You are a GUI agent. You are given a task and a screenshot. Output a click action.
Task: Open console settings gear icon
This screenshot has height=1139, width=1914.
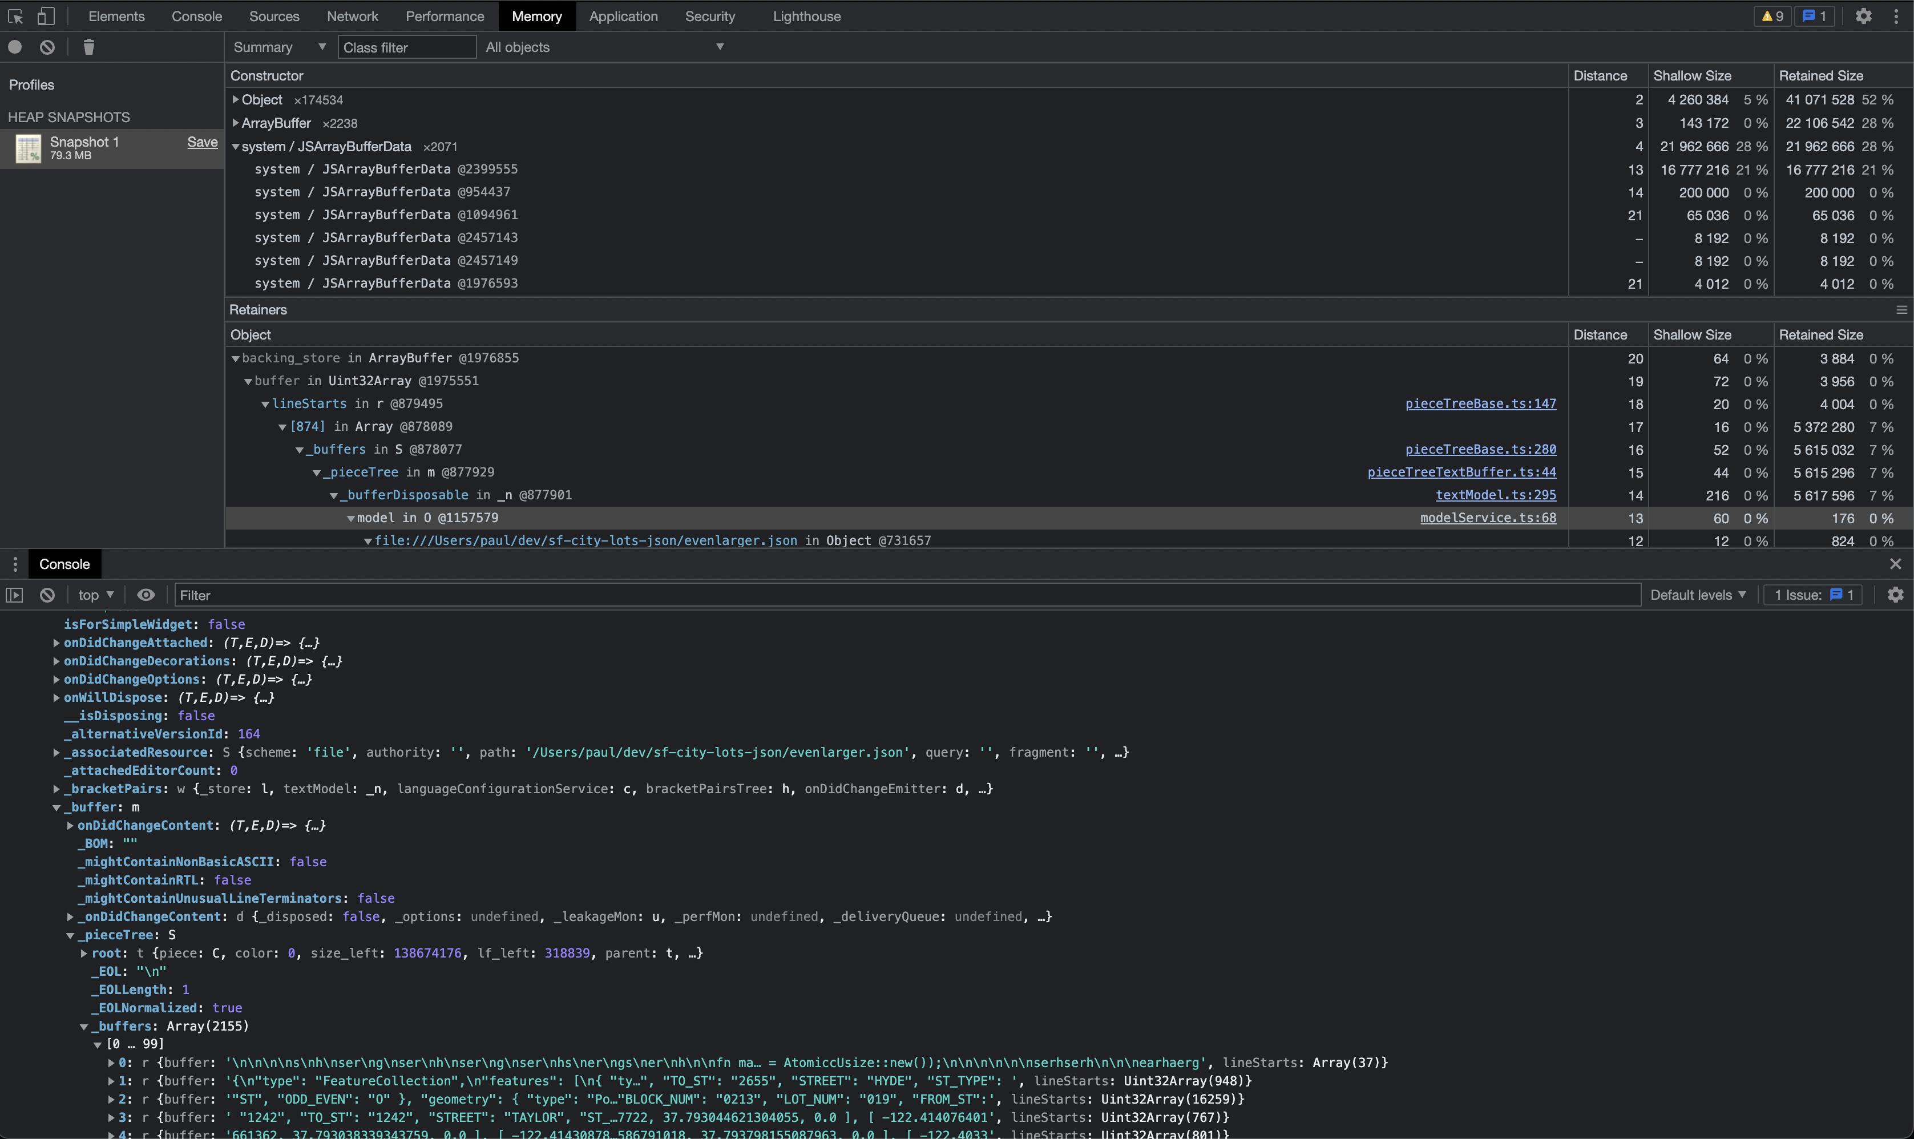(1896, 595)
